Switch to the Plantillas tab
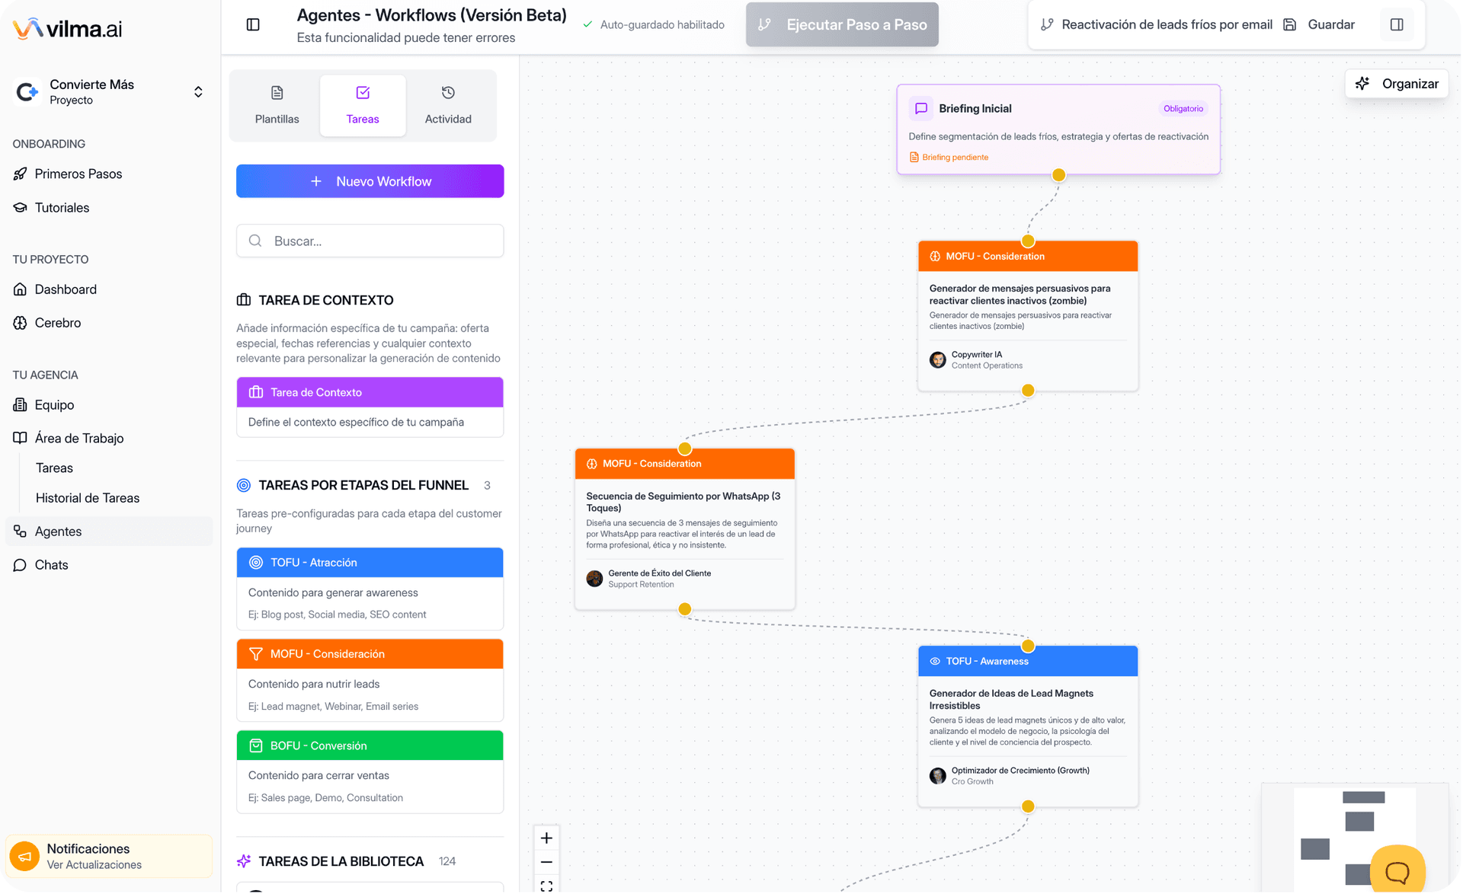Viewport: 1463px width, 894px height. pos(277,104)
